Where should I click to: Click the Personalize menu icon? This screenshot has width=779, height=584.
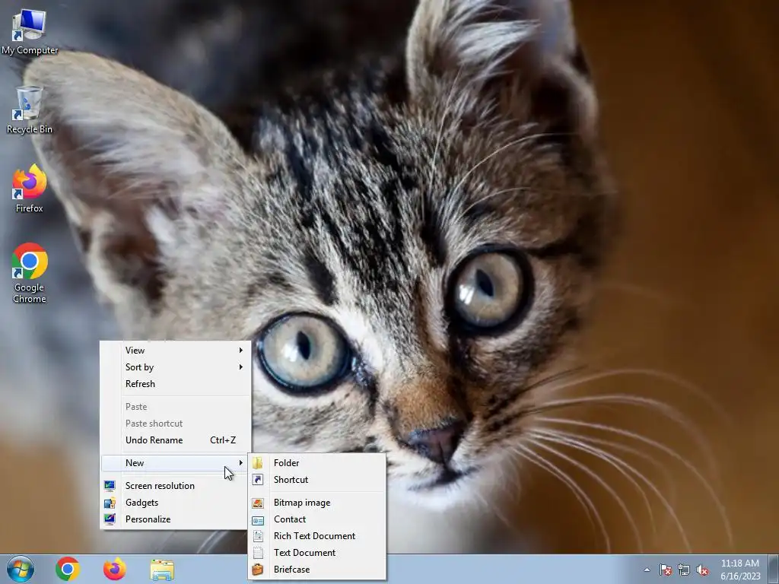pyautogui.click(x=110, y=519)
